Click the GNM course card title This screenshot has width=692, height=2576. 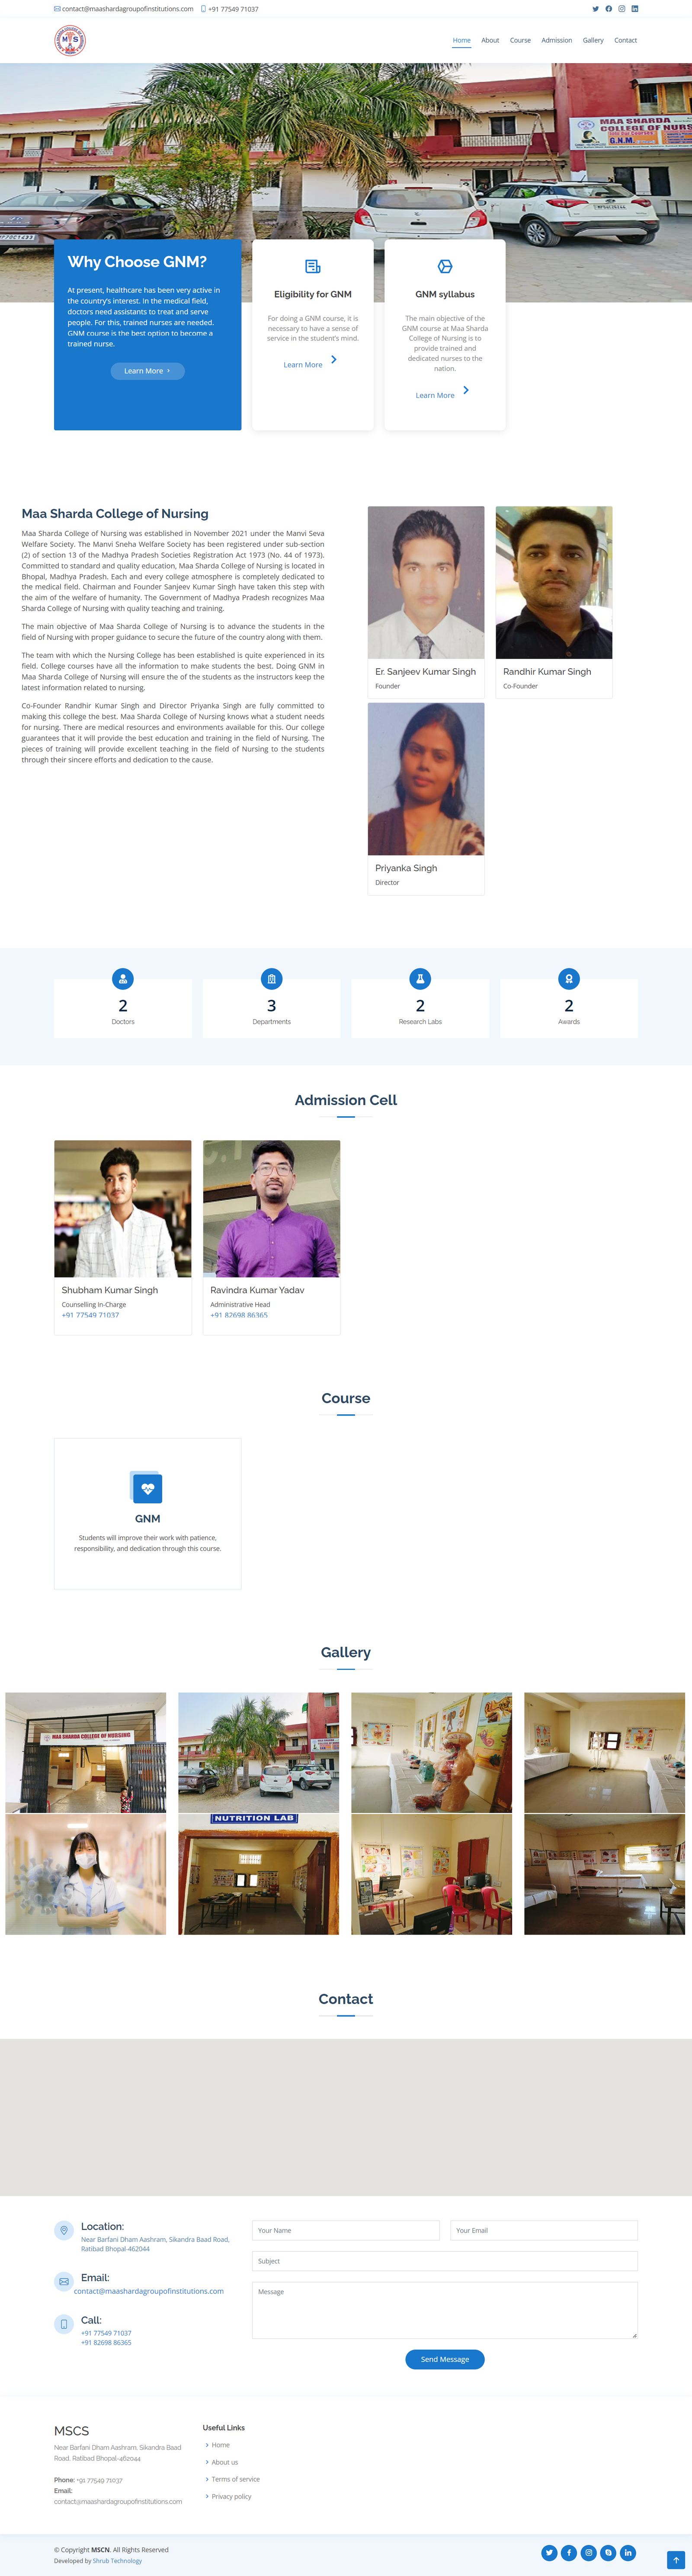tap(147, 1519)
